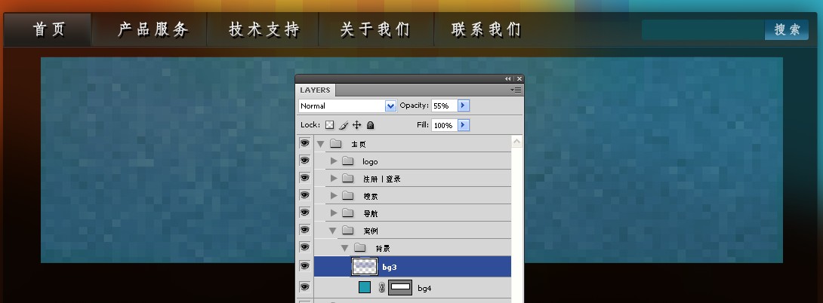Expand the logo group
The image size is (823, 303).
coord(334,161)
